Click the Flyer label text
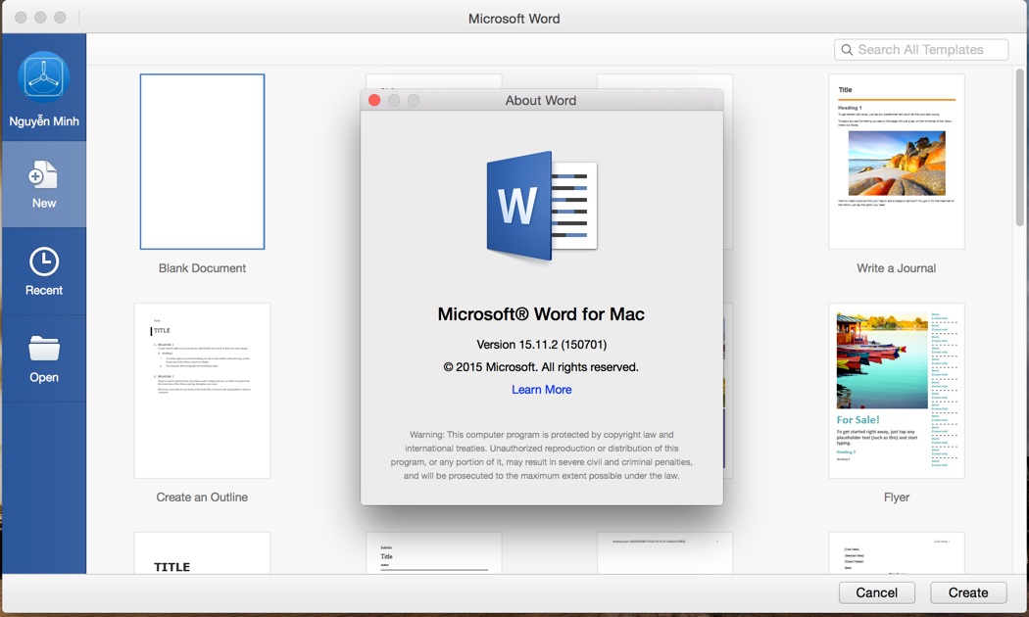1029x617 pixels. click(x=897, y=497)
